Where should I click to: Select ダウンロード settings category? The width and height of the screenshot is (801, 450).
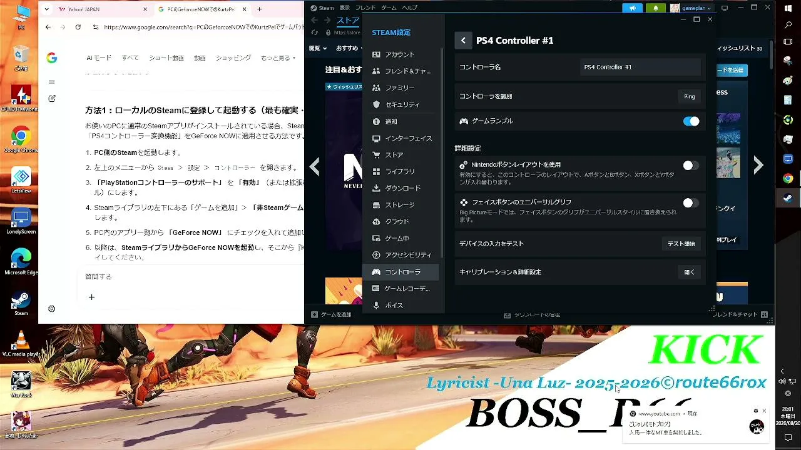tap(400, 188)
